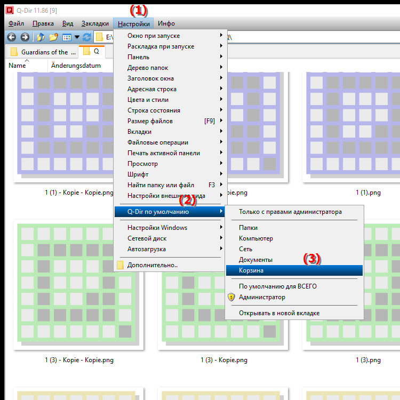Click Дополнительно.. menu entry

pos(170,265)
